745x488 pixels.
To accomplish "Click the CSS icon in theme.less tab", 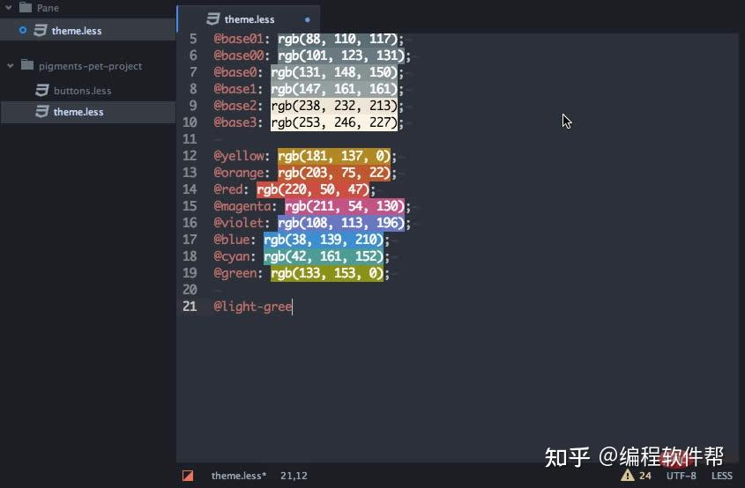I will click(213, 19).
